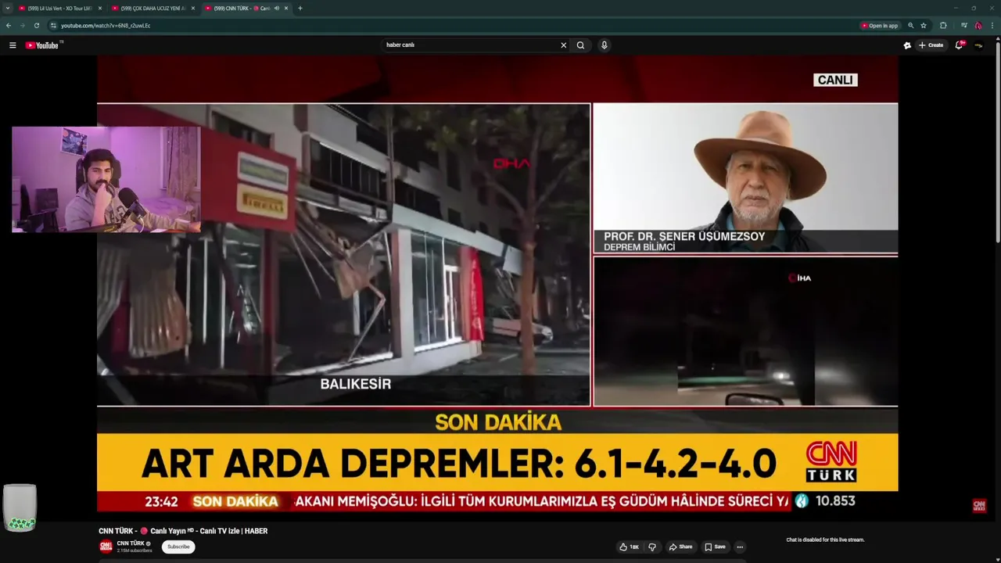Click the Open in app button
The width and height of the screenshot is (1001, 563).
click(x=880, y=26)
